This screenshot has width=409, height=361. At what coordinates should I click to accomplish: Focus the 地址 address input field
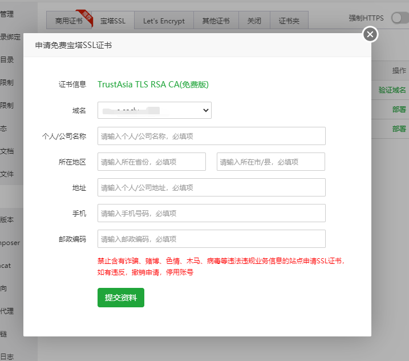coord(212,187)
